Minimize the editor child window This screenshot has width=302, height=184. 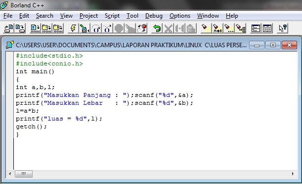click(257, 45)
